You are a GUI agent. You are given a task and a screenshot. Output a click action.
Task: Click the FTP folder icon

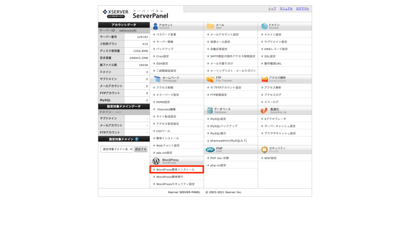[210, 79]
